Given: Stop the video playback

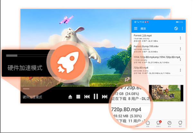Looking at the screenshot, I should click(78, 97).
